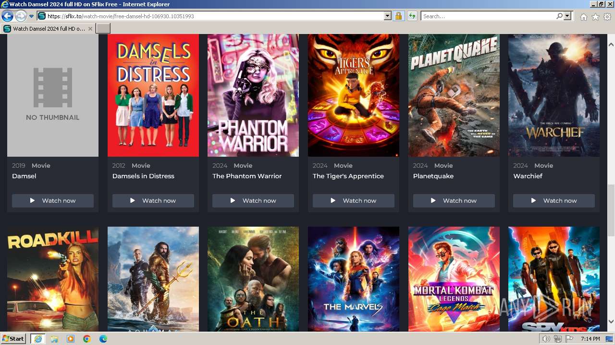
Task: Click the page scrollbar thumb
Action: [611, 210]
